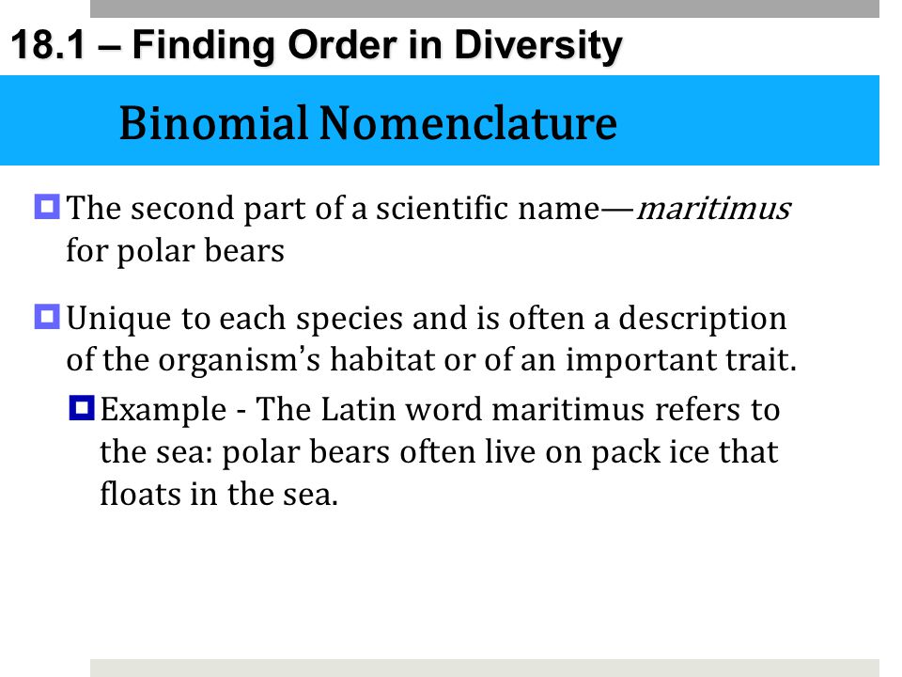Click the bullet icon before 'Unique to each species'
The image size is (902, 677).
click(x=47, y=317)
